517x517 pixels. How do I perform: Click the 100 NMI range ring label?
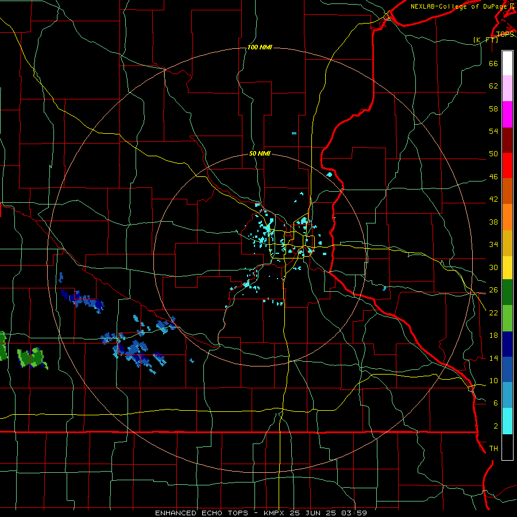(x=260, y=47)
